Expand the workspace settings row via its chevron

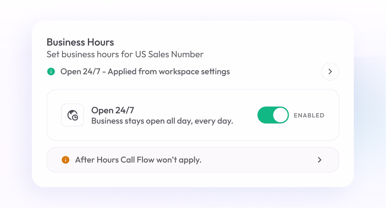pos(330,72)
